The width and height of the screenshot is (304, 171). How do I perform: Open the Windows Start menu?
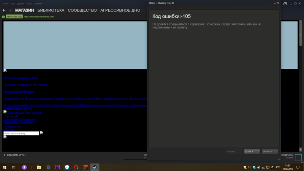coord(5,167)
